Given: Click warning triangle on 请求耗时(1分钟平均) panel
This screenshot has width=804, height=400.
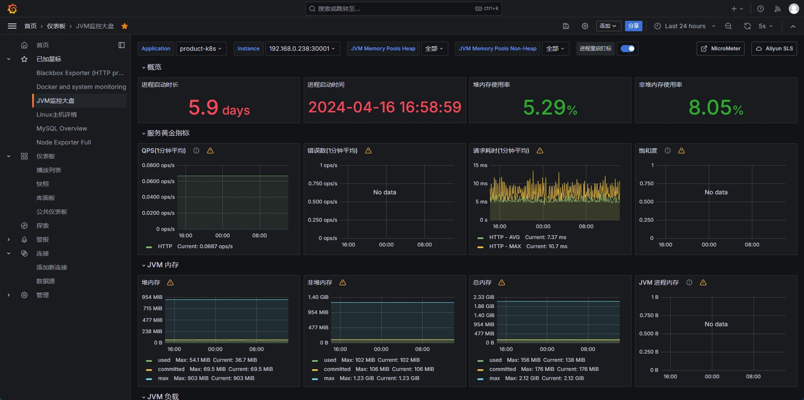Looking at the screenshot, I should click(x=540, y=151).
